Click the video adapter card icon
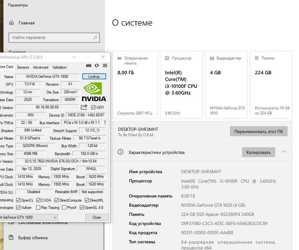This screenshot has width=299, height=250. click(x=212, y=58)
